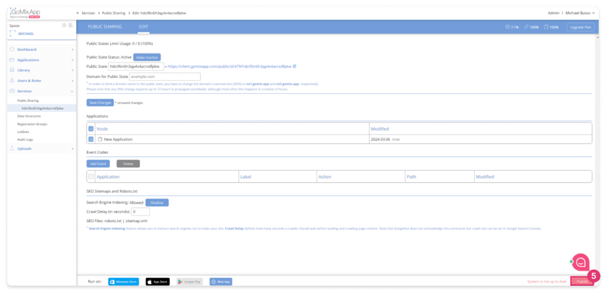Click the Save Changes button
606x293 pixels.
100,102
